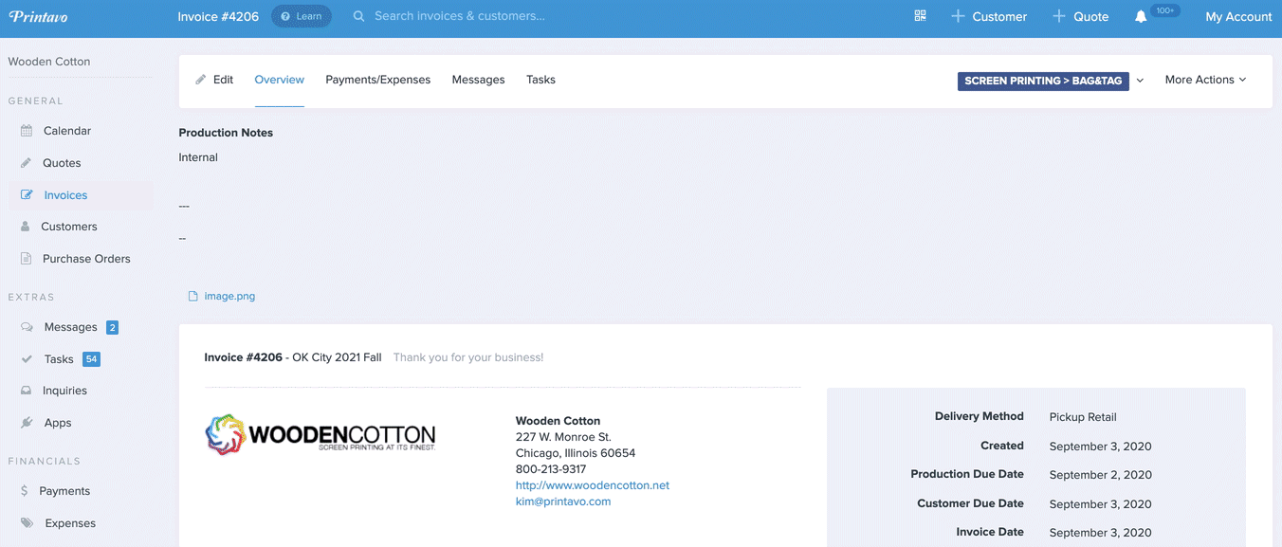This screenshot has height=547, width=1282.
Task: Click the kim@printavo.com email link
Action: click(563, 501)
